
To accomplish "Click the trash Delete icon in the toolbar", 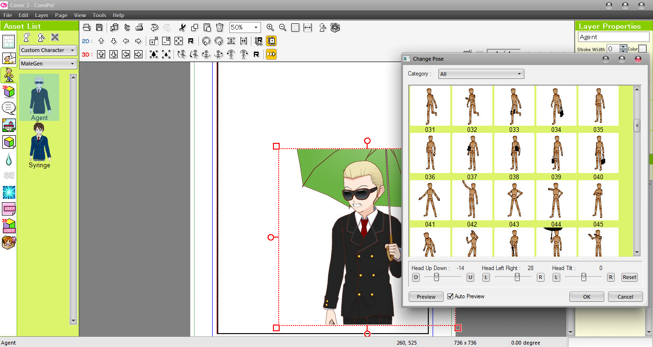I will (x=219, y=27).
